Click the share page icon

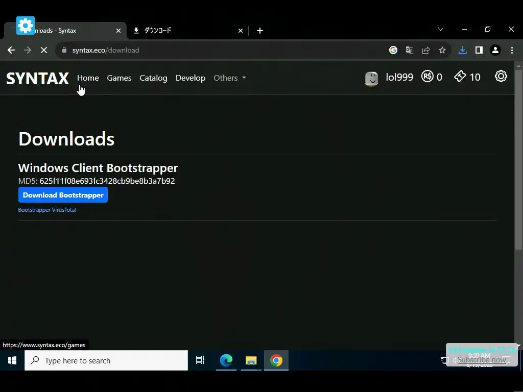coord(426,51)
